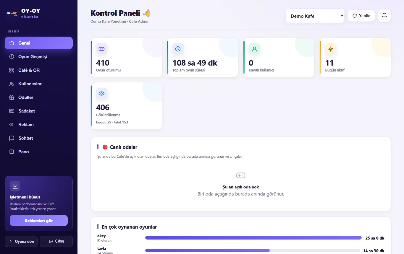Click the Yenile refresh button
Viewport: 404px width, 254px height.
pos(361,16)
